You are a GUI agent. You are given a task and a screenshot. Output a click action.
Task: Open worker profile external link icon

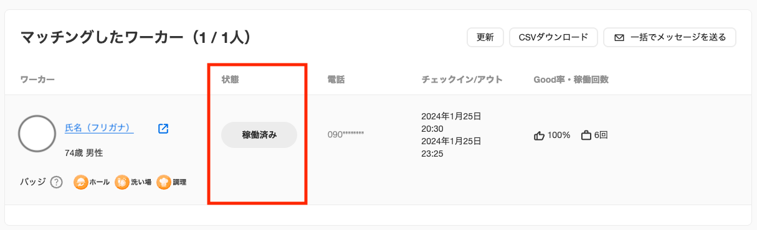(163, 129)
